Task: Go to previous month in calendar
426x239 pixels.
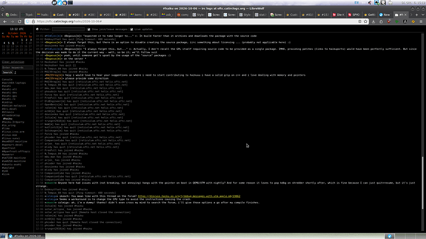Action: (x=3, y=33)
